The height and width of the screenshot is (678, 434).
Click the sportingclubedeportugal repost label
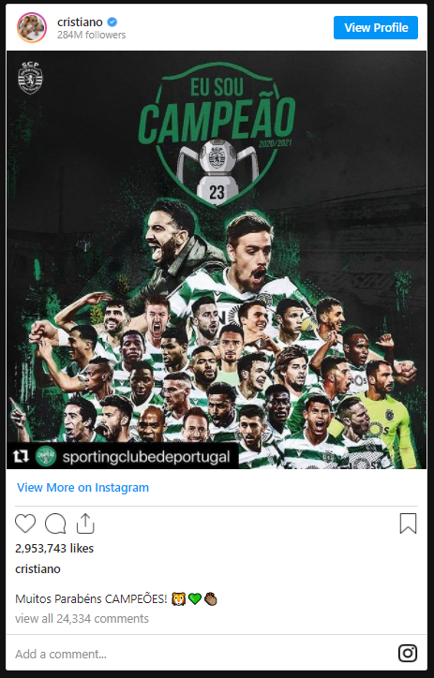(x=146, y=457)
